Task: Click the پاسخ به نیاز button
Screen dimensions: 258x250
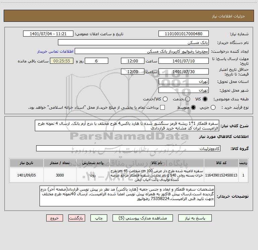Action: coord(195,218)
